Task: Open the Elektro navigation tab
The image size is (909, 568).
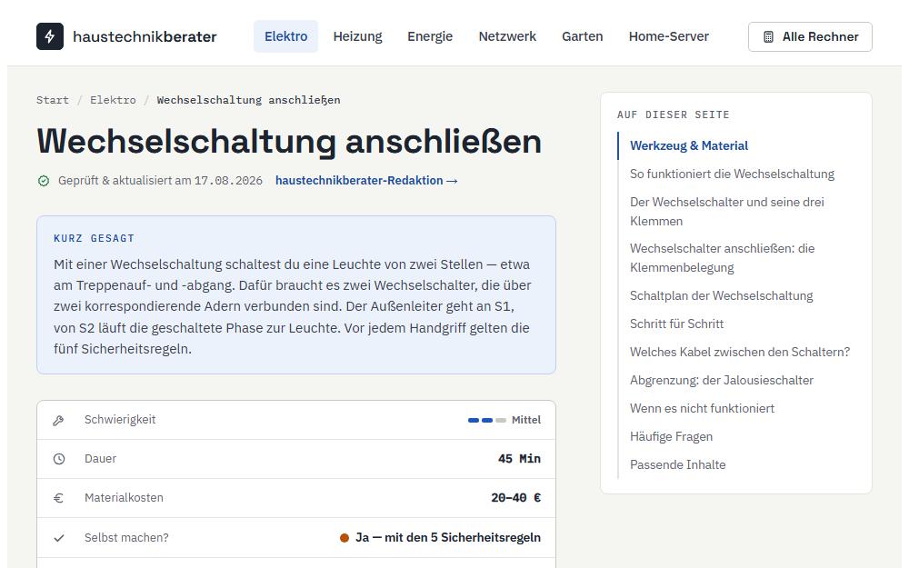Action: point(285,36)
